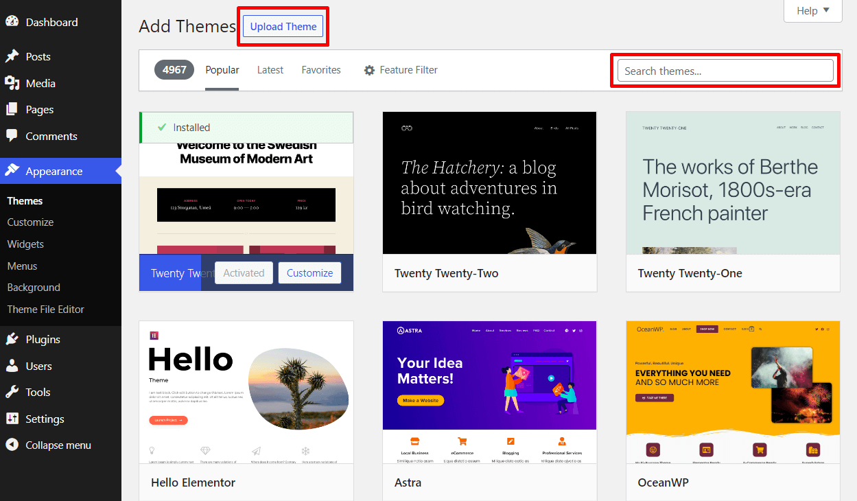
Task: Click the Feature Filter gear icon
Action: coord(369,70)
